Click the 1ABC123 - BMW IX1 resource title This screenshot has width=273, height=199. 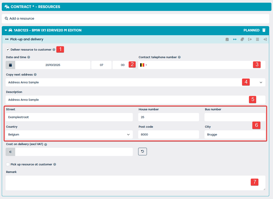click(x=48, y=30)
